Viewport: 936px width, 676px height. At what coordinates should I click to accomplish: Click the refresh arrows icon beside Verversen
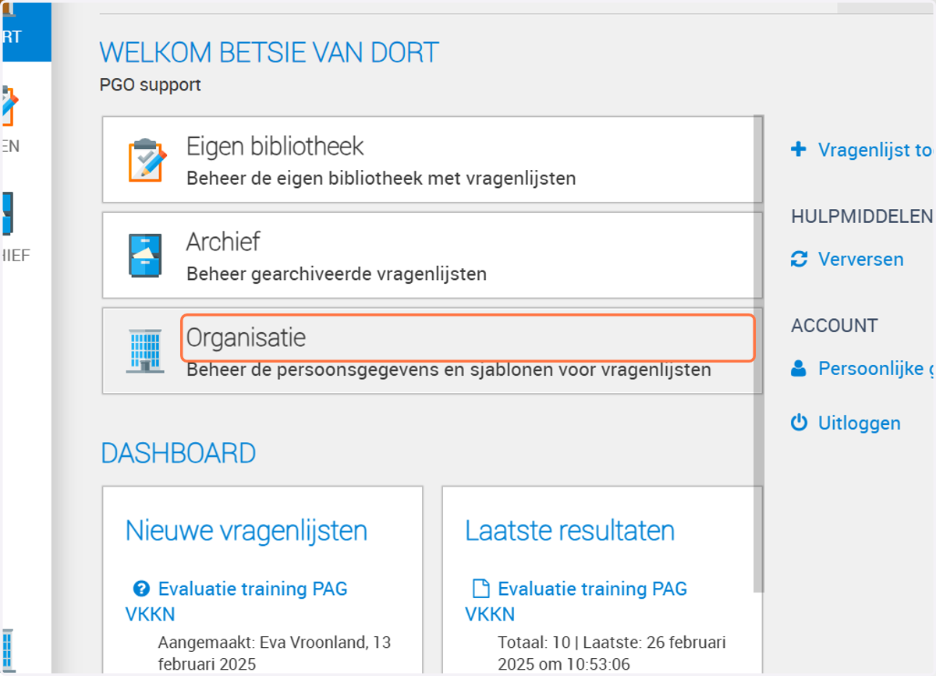click(799, 259)
